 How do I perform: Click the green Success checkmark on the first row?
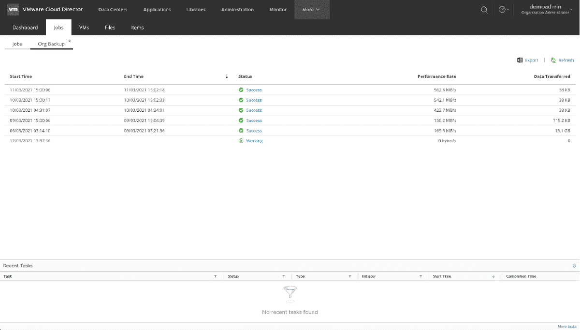point(241,90)
